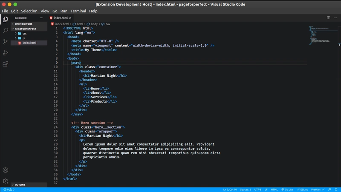Open the Explorer view in activity bar
Image resolution: width=341 pixels, height=192 pixels.
point(5,19)
